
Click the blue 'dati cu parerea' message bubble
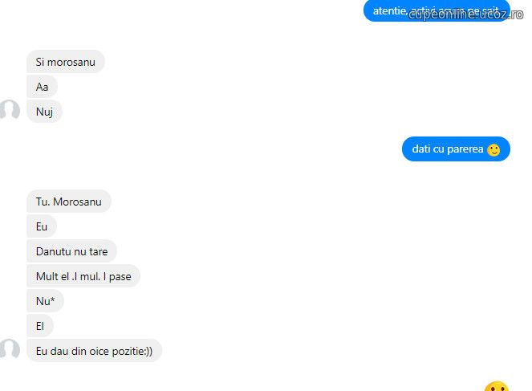coord(456,149)
